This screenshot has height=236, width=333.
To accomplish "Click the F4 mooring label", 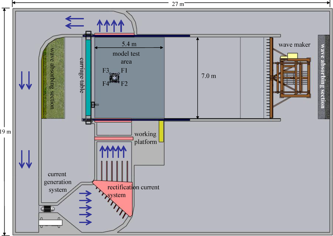I will tap(106, 84).
